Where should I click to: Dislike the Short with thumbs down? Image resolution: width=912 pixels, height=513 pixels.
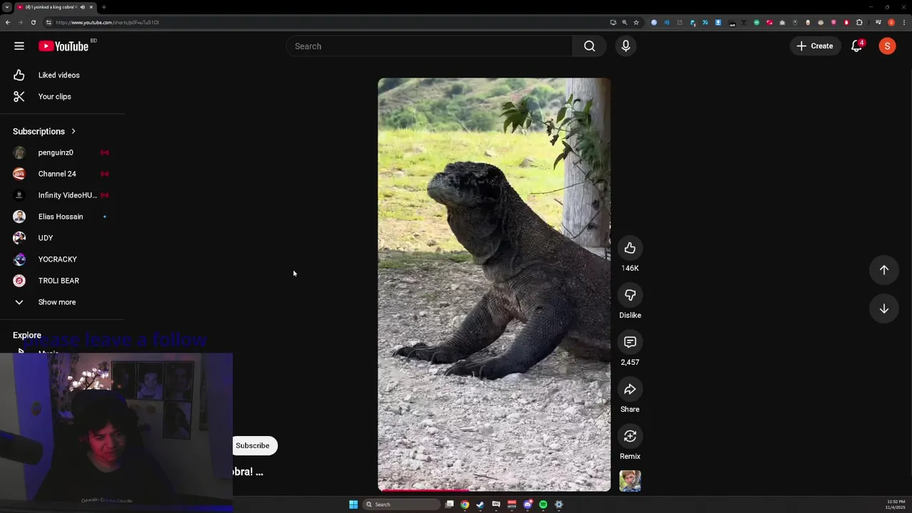pyautogui.click(x=630, y=295)
